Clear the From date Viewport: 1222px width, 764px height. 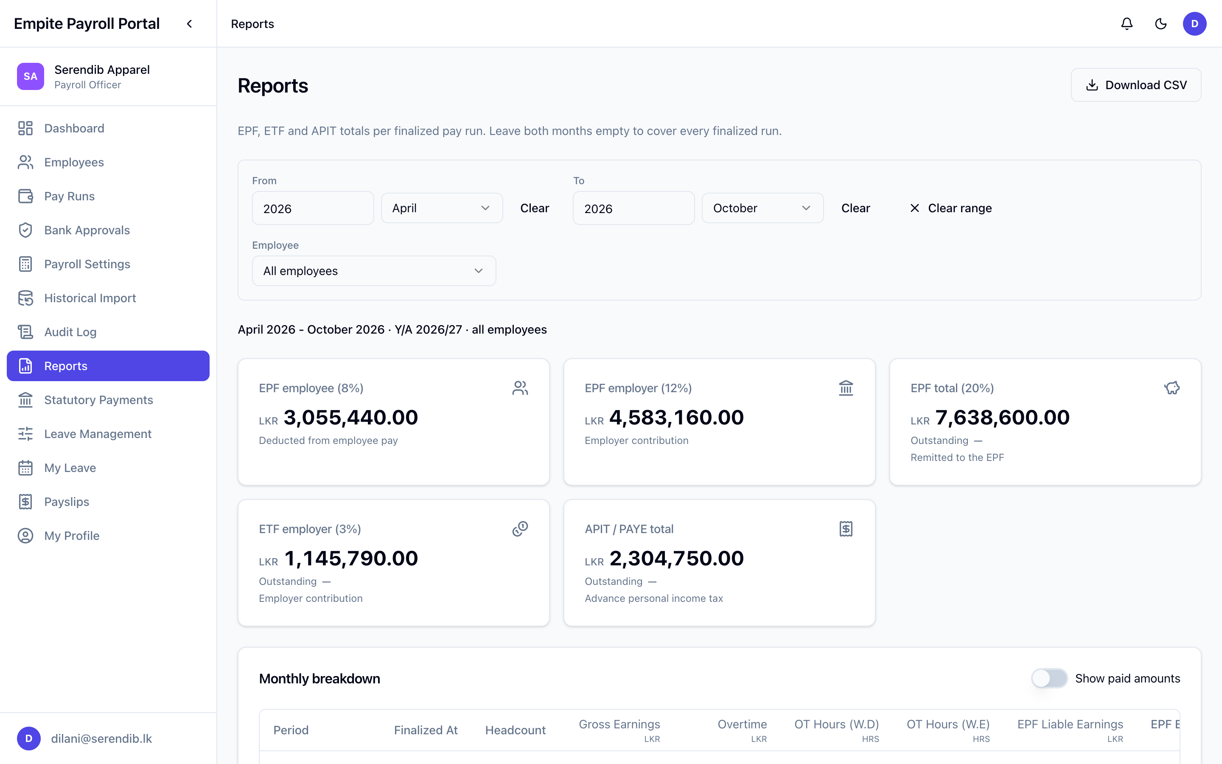tap(534, 208)
